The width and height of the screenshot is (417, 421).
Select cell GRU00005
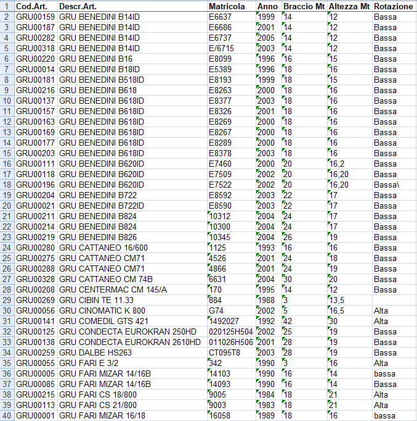click(36, 373)
